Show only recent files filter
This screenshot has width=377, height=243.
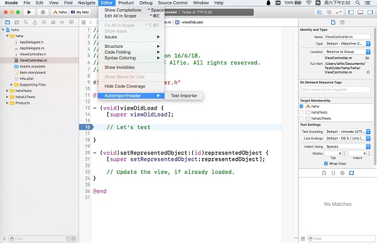[x=68, y=239]
